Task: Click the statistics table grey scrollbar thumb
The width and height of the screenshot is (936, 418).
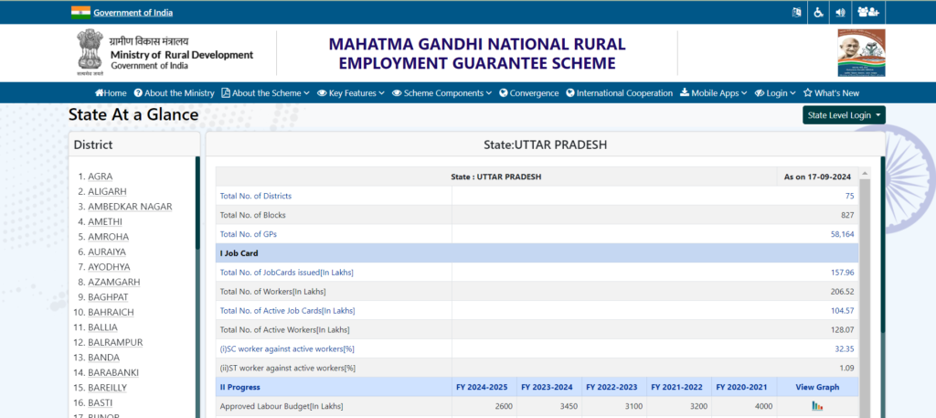Action: coord(865,298)
